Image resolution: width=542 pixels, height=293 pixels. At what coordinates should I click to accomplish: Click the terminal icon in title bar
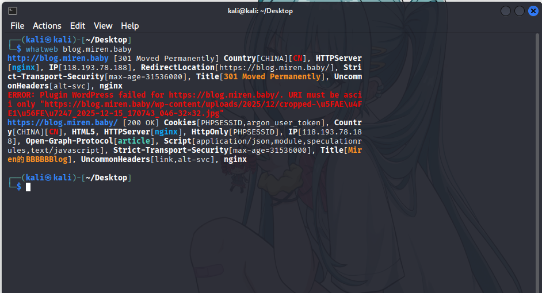click(13, 11)
